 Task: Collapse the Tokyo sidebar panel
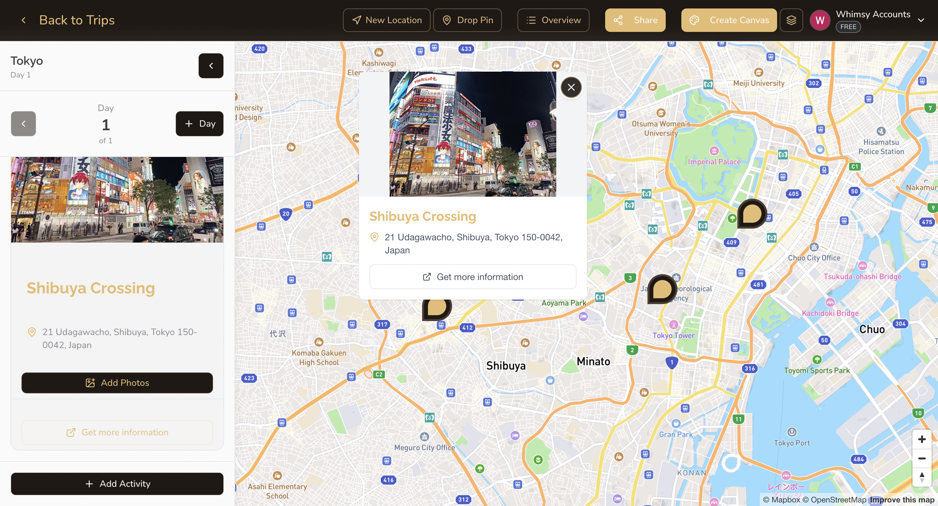point(211,65)
